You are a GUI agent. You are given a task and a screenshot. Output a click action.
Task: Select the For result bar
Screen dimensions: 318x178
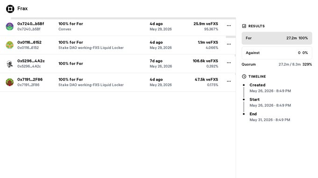tap(277, 38)
